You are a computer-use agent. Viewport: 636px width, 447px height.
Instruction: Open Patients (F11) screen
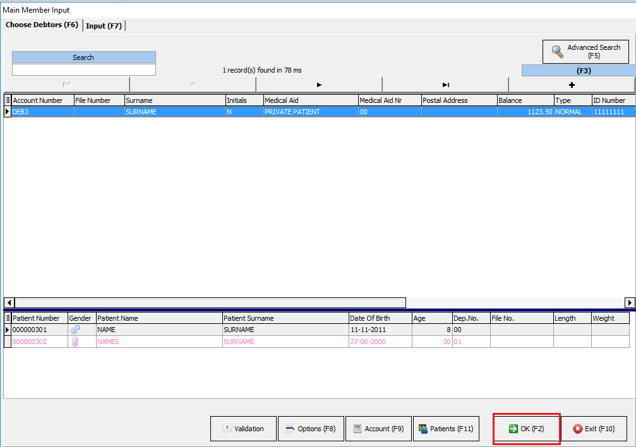click(x=446, y=429)
